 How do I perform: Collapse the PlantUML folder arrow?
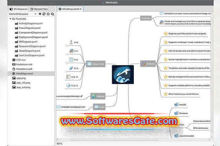(10, 19)
